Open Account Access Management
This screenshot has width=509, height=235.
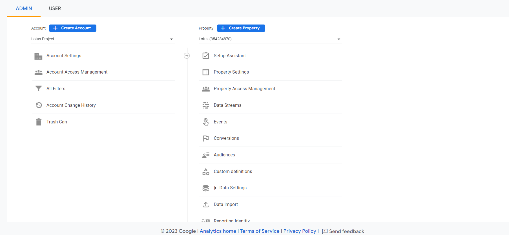tap(77, 72)
